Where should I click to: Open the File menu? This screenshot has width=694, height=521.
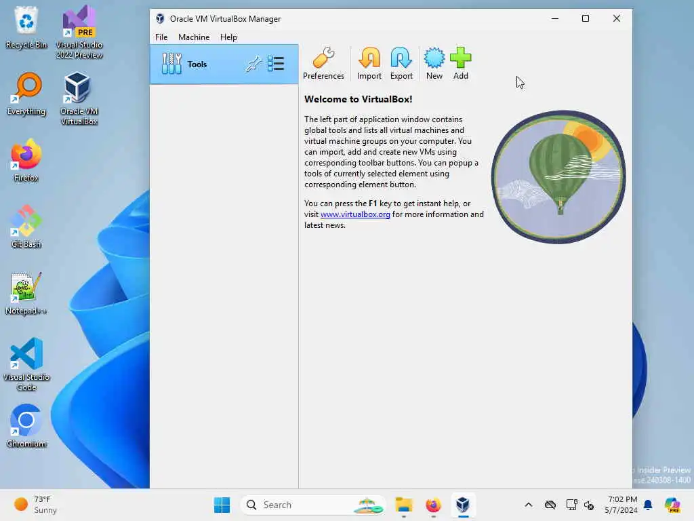(161, 37)
